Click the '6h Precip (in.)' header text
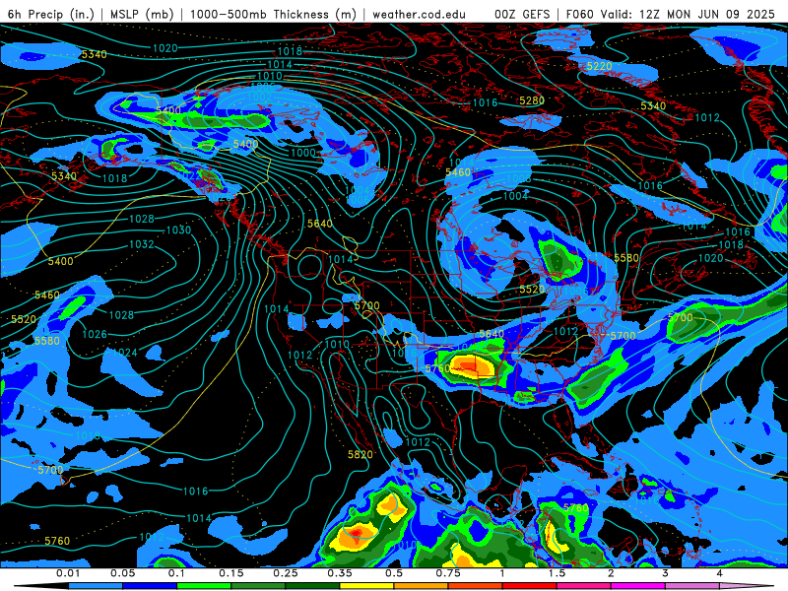This screenshot has height=591, width=788. click(51, 14)
